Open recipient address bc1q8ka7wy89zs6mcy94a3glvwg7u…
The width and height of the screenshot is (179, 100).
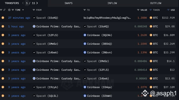tap(107, 18)
